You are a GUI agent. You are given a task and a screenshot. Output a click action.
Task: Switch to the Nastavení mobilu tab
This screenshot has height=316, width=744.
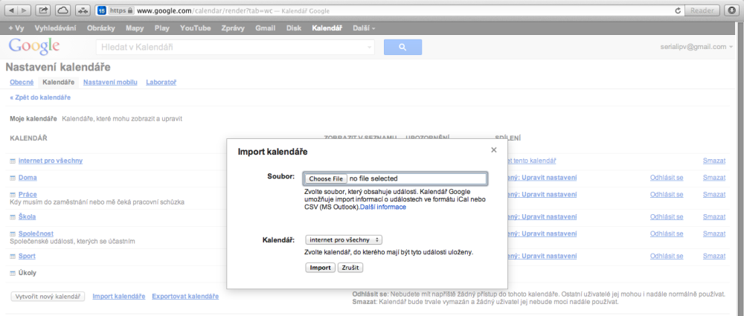point(110,83)
